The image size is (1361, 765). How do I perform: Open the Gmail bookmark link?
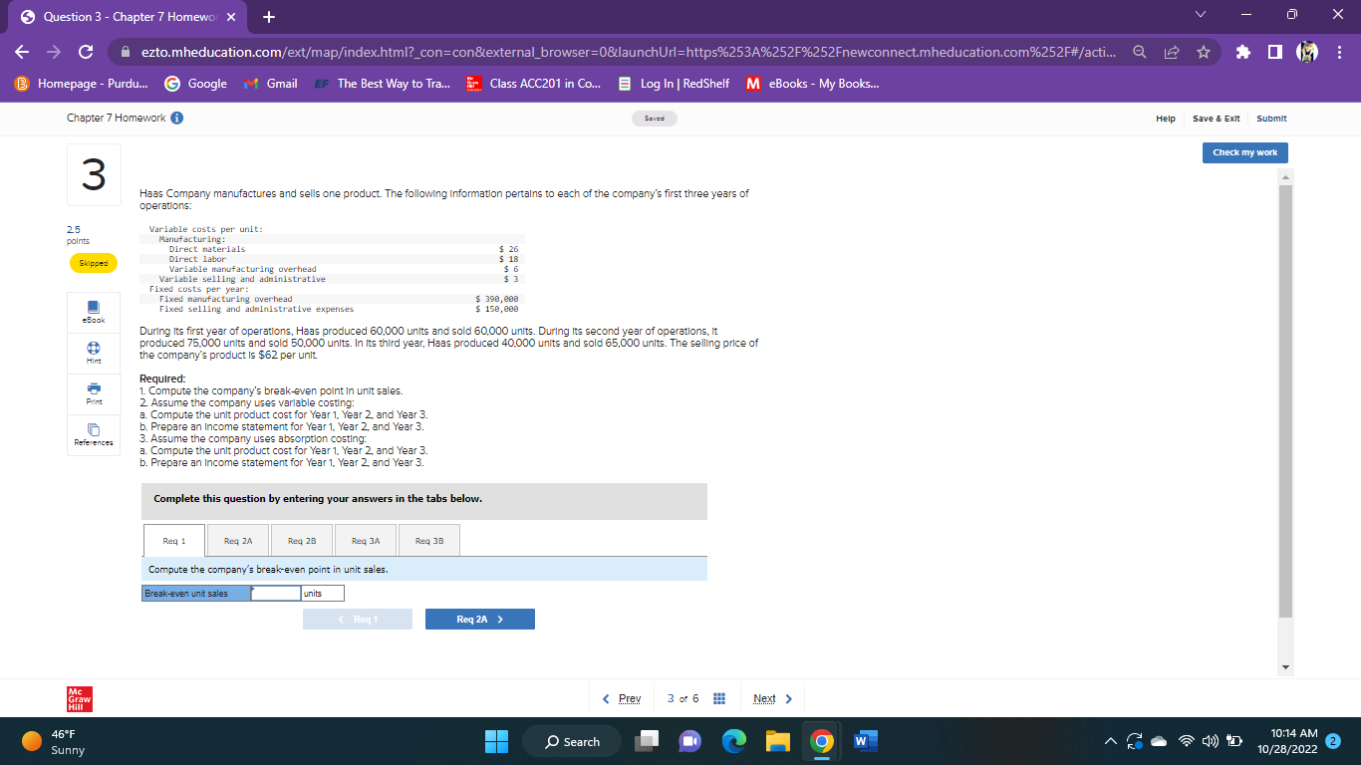click(271, 84)
